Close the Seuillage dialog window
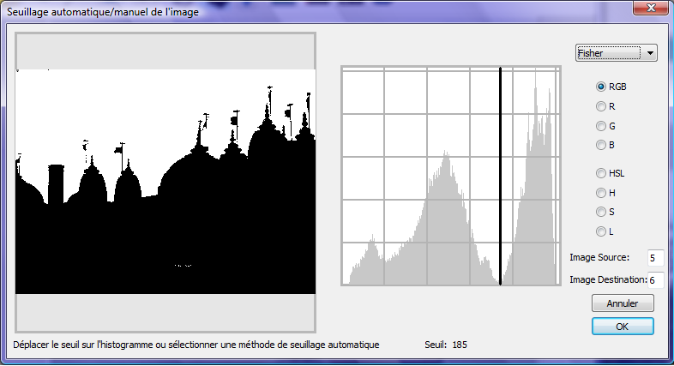The height and width of the screenshot is (366, 674). (x=651, y=8)
